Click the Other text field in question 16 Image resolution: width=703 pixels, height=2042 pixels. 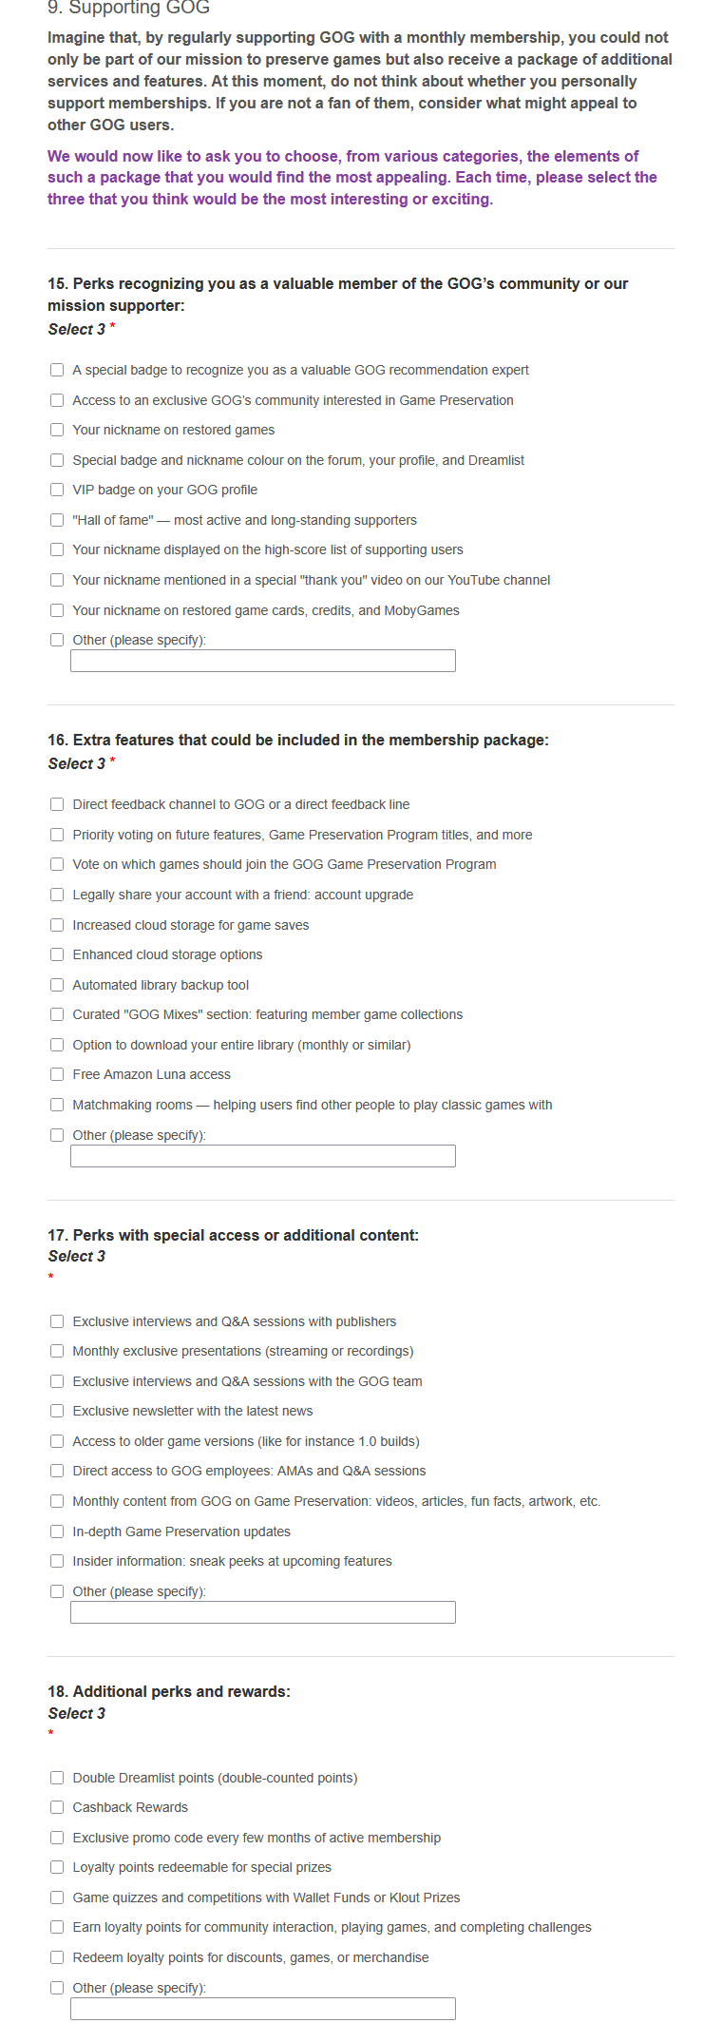263,1156
